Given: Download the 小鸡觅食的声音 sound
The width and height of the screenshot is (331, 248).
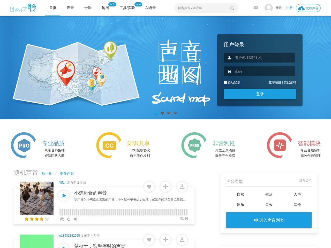Looking at the screenshot, I should click(182, 187).
